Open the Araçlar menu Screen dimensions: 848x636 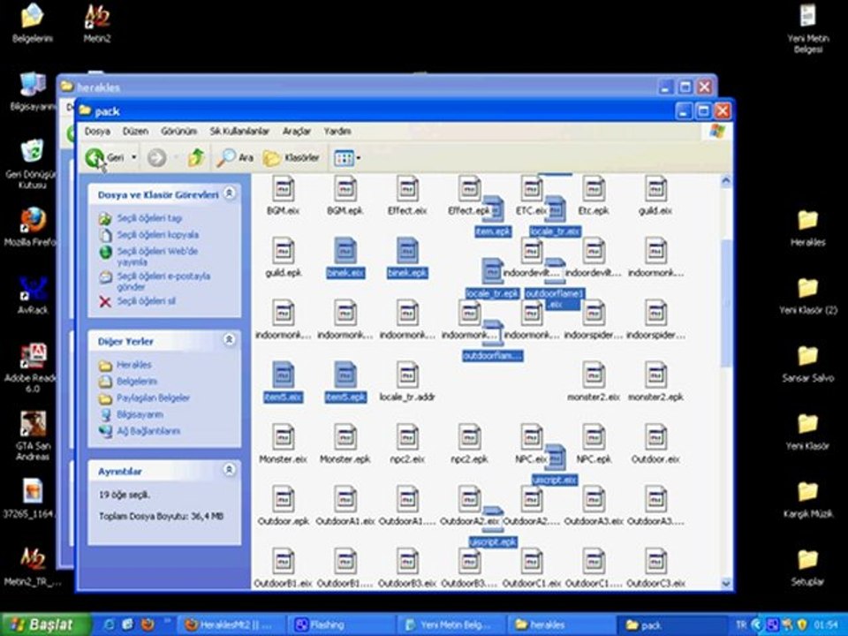point(296,131)
